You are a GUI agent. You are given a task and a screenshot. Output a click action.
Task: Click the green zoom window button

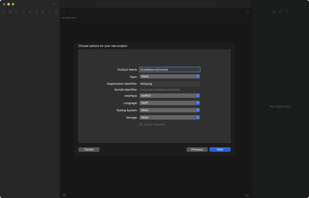click(13, 4)
